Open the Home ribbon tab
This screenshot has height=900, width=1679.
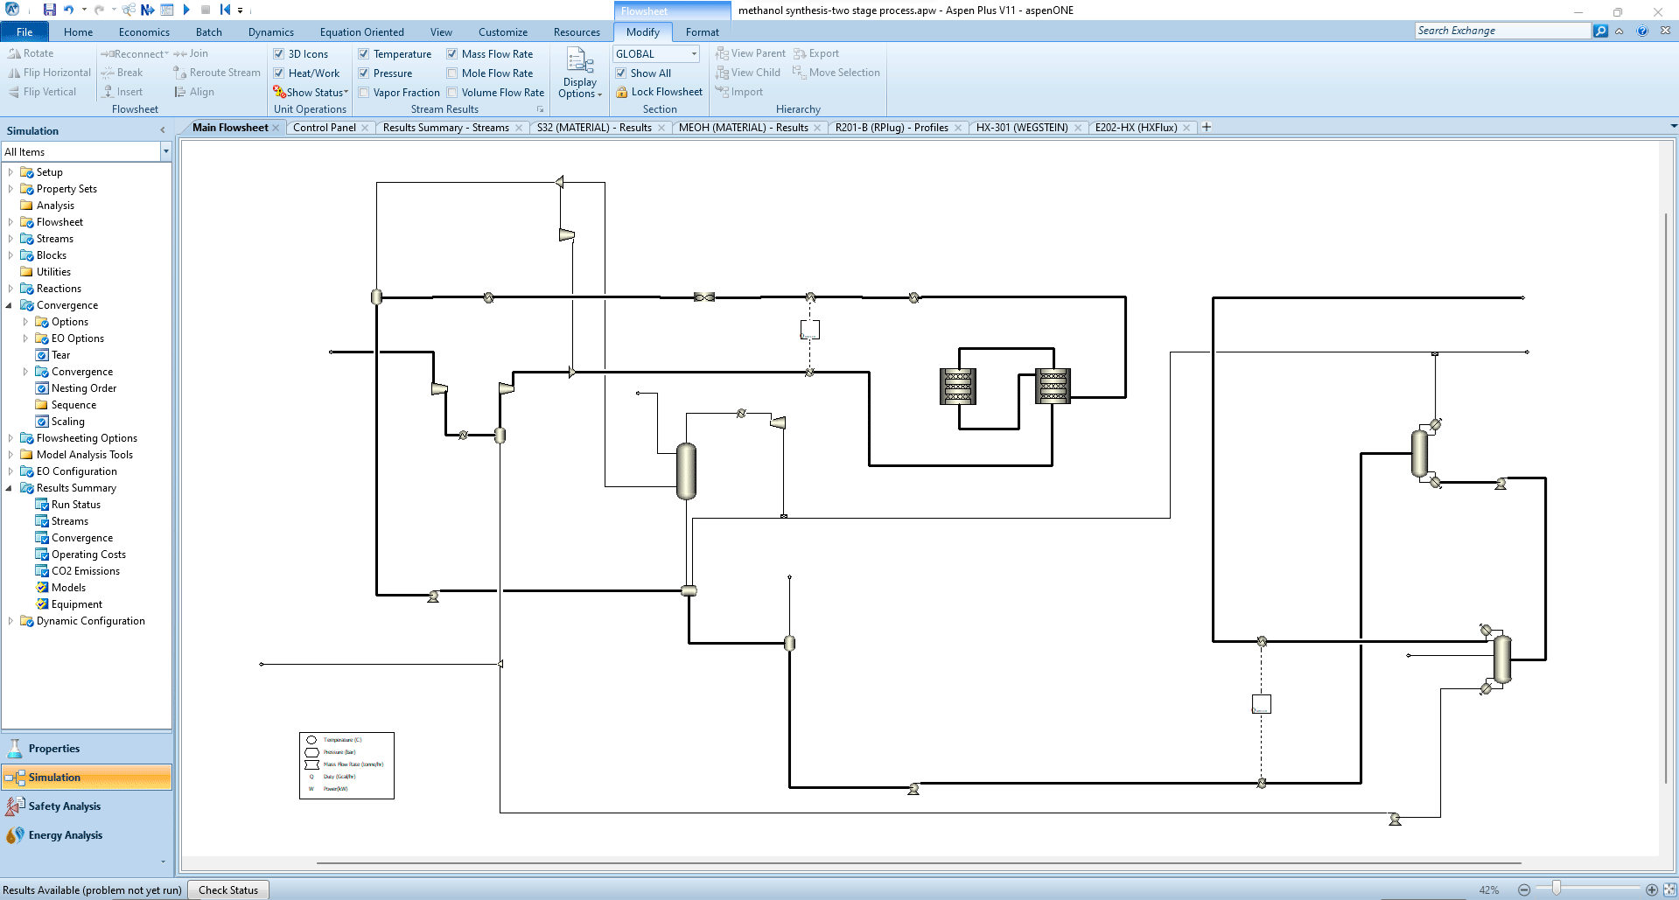coord(78,32)
